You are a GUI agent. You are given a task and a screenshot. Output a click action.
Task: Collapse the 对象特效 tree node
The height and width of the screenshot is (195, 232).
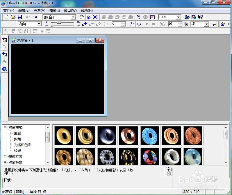tap(5, 162)
